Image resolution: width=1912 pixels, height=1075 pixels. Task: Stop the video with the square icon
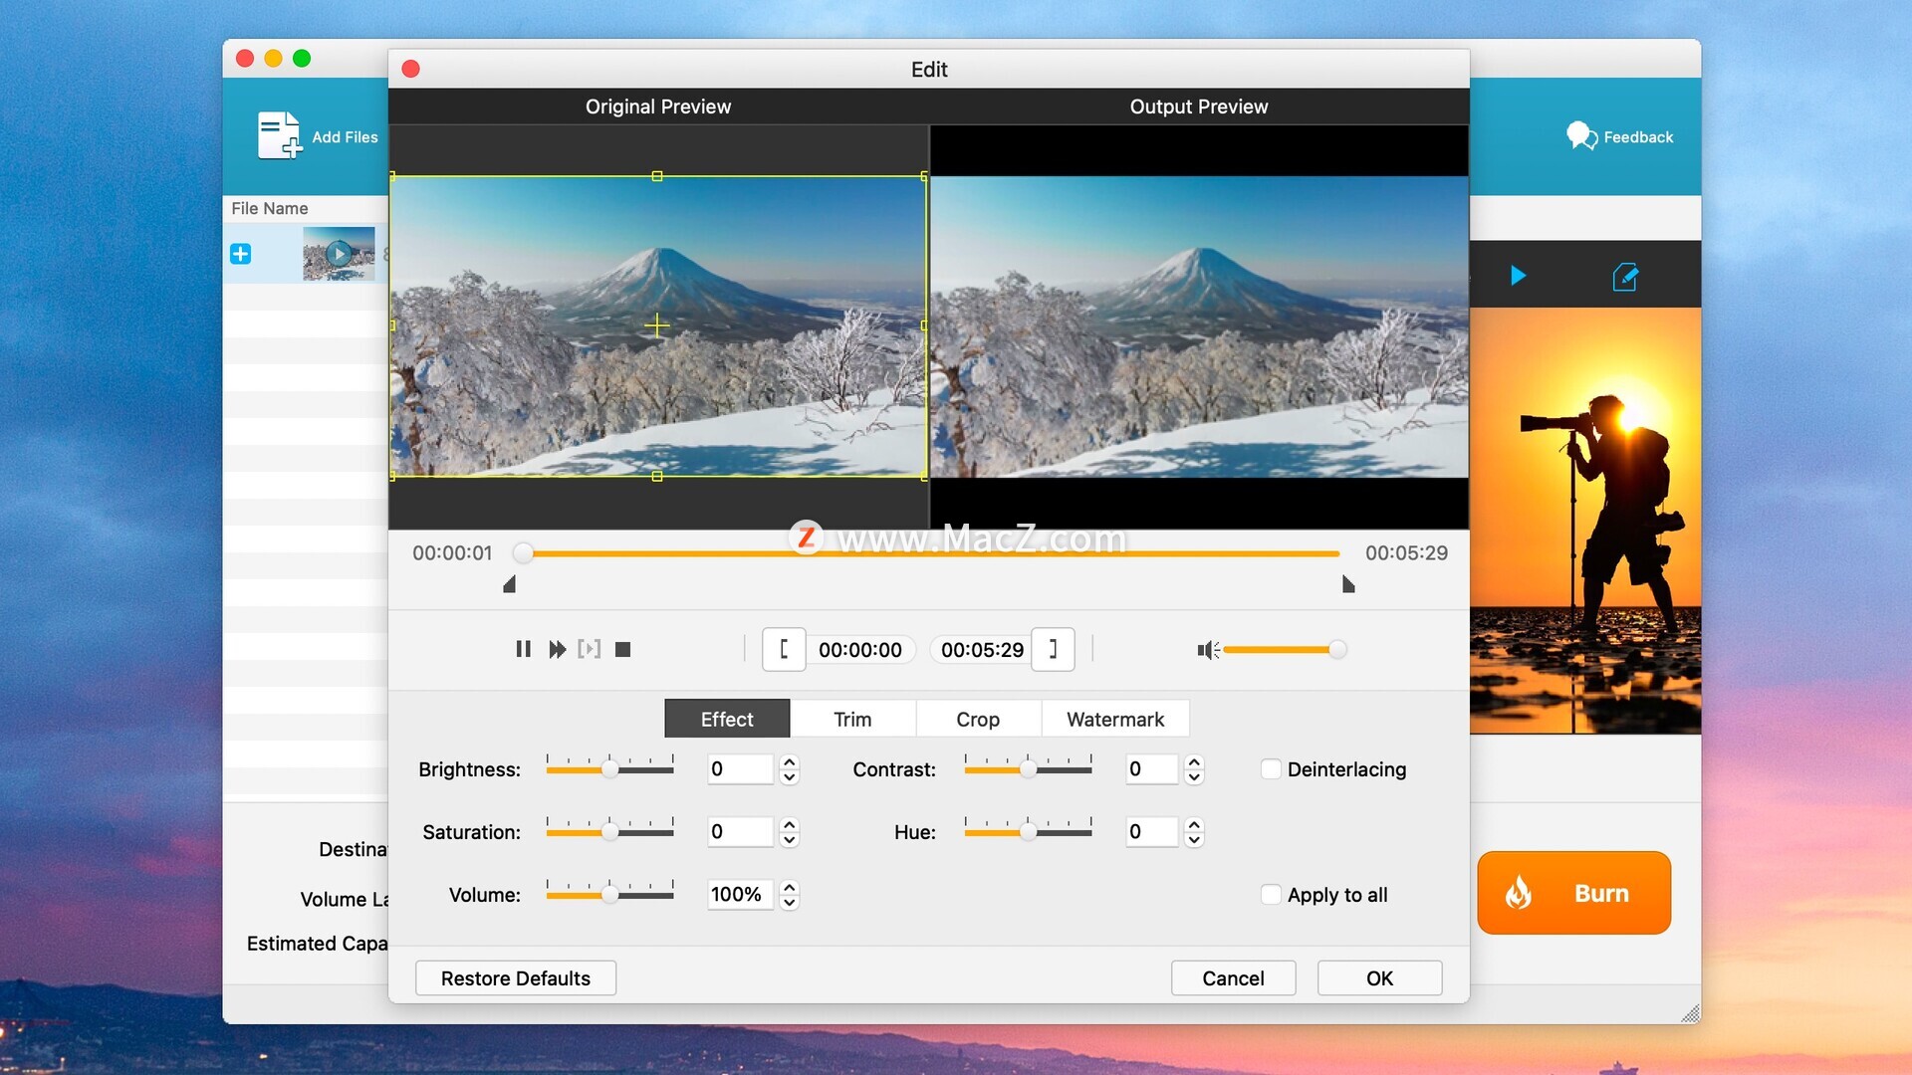tap(623, 649)
